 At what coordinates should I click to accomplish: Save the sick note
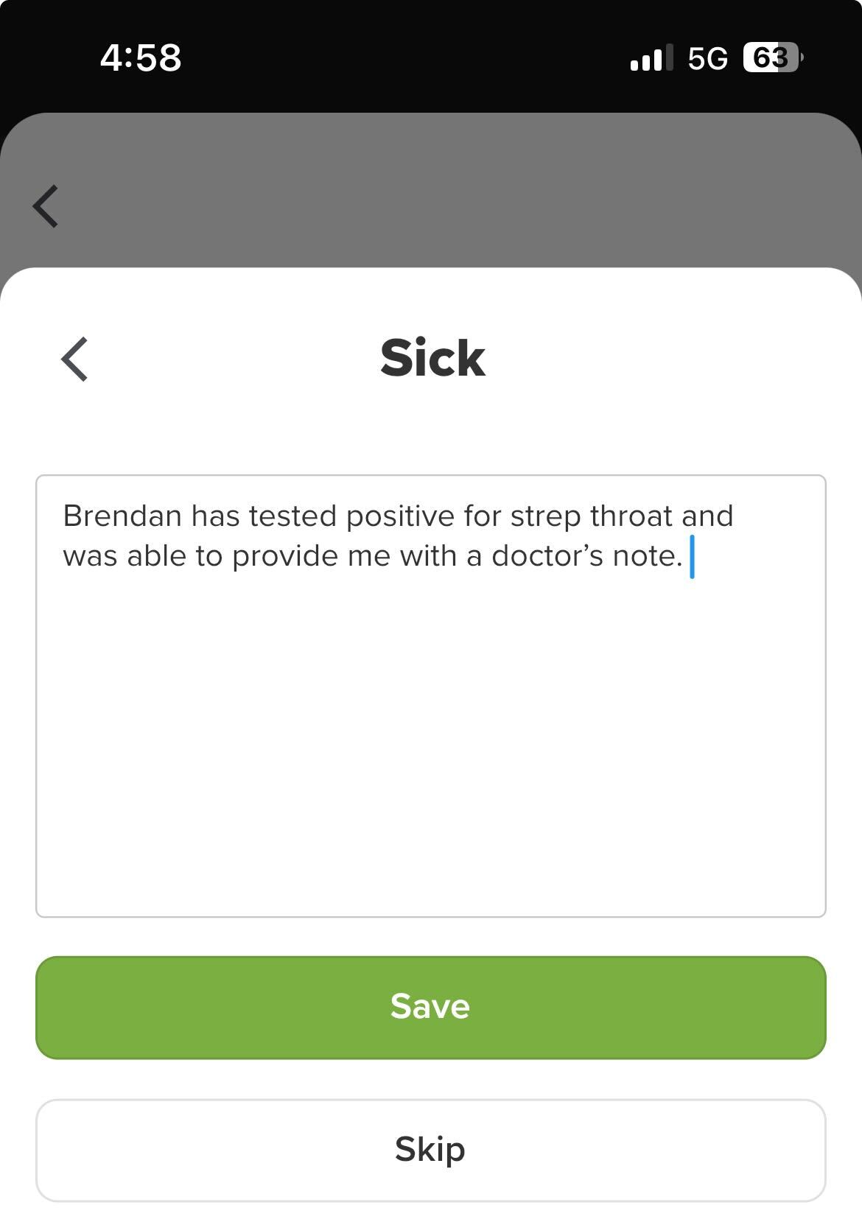(431, 1007)
